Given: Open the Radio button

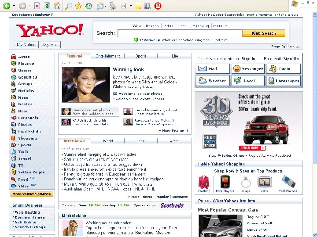Looking at the screenshot, I should coord(284,69).
